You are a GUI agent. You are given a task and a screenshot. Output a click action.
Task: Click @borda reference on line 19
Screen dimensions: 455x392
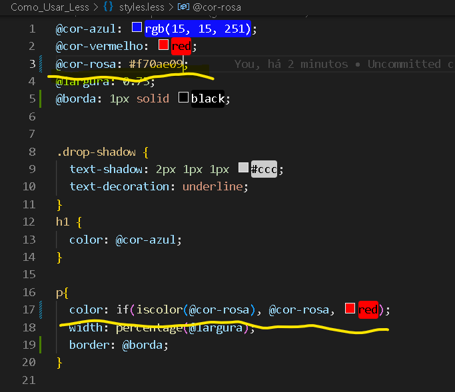[142, 345]
